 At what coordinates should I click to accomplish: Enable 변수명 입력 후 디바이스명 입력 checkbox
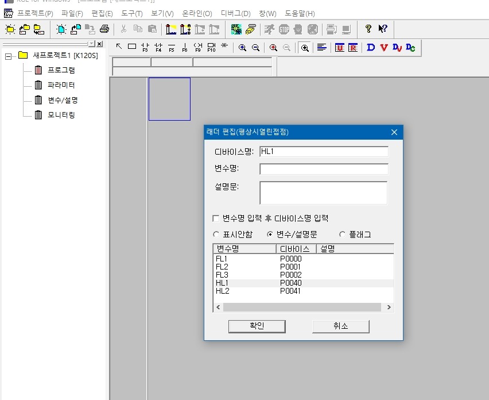tap(216, 218)
